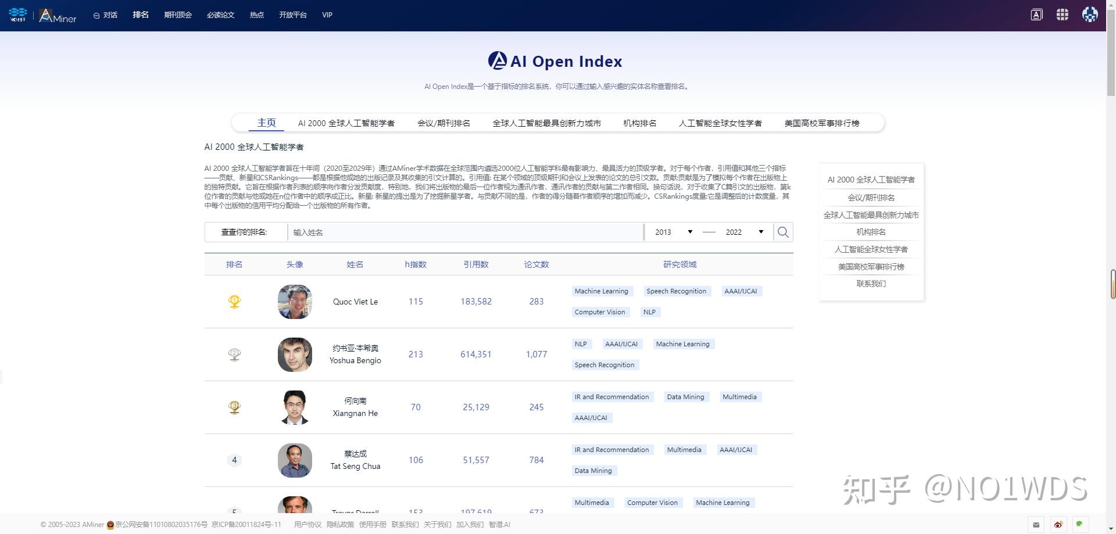This screenshot has width=1116, height=534.
Task: Click the VOEST logo at top left
Action: [17, 15]
